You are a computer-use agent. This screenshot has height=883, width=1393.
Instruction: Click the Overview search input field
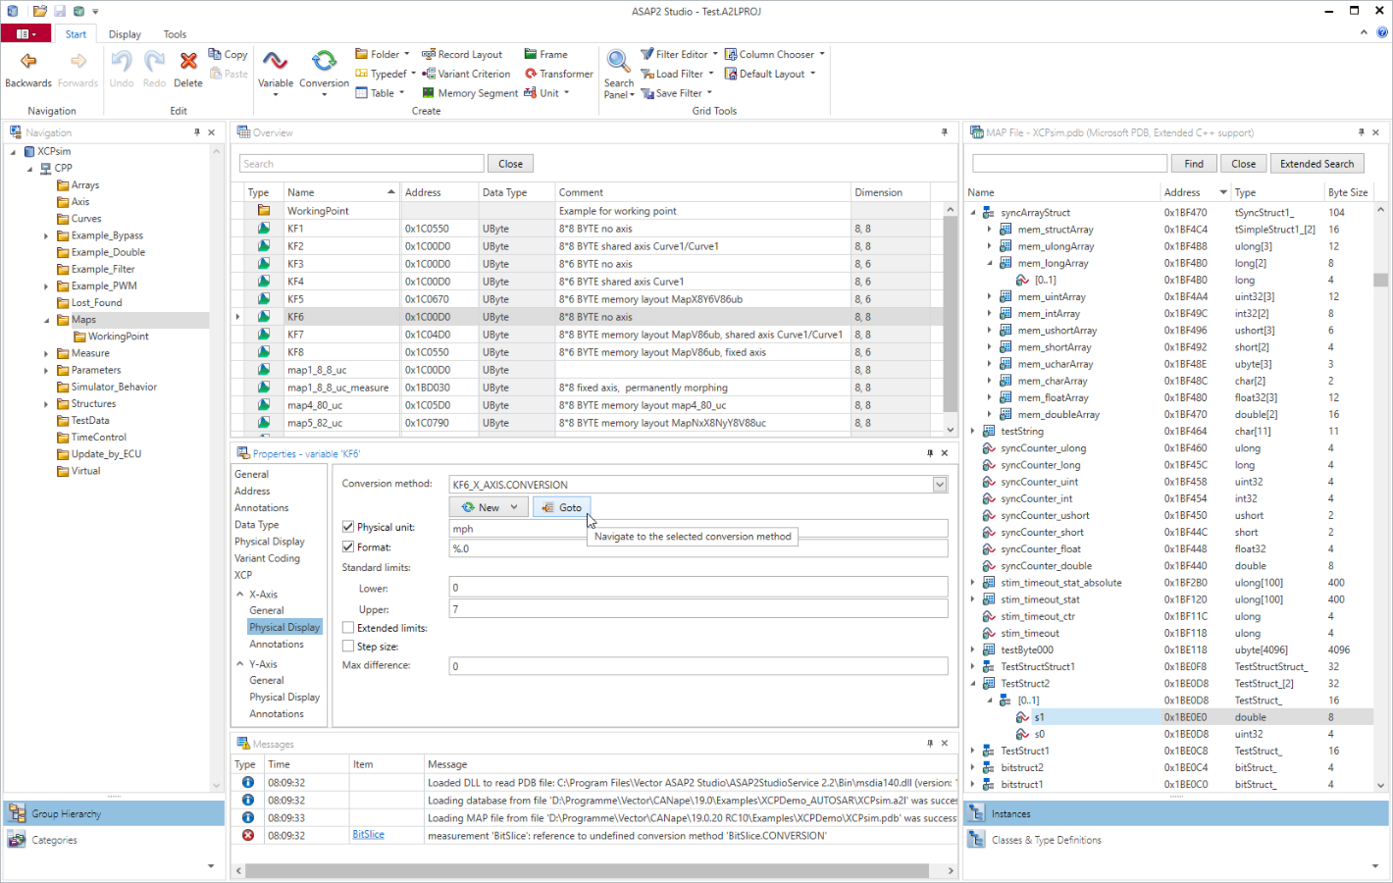361,164
